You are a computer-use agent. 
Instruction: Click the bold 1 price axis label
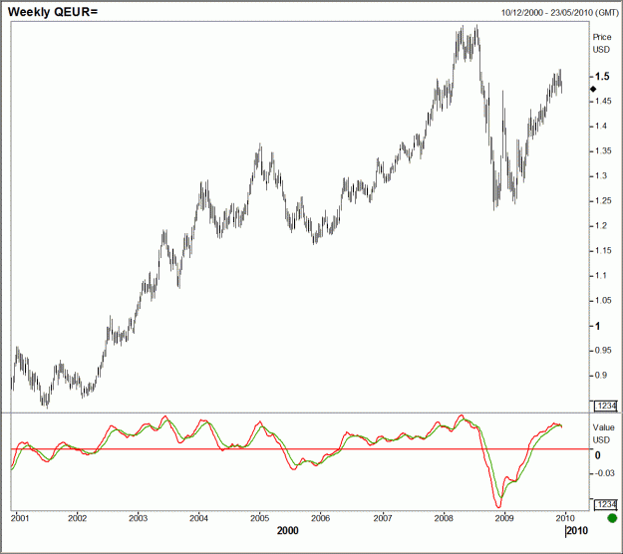597,326
